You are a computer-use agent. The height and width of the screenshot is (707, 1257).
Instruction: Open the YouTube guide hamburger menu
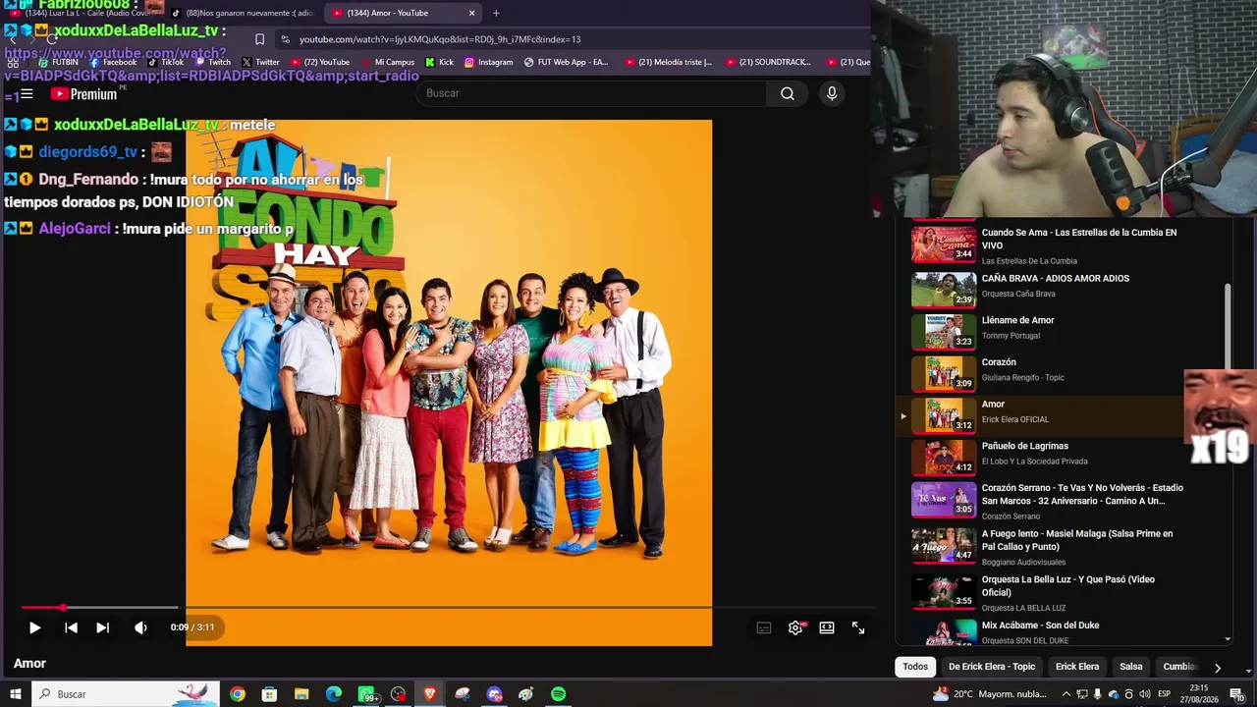point(27,94)
